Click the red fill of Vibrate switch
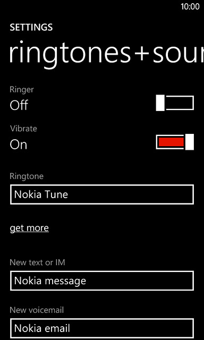Screen dimensions: 204x340 (171, 142)
